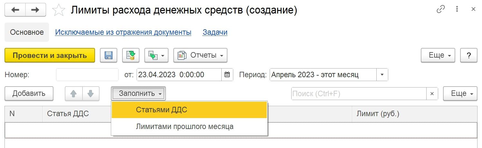The height and width of the screenshot is (148, 482).
Task: Clear the search field with X
Action: (432, 94)
